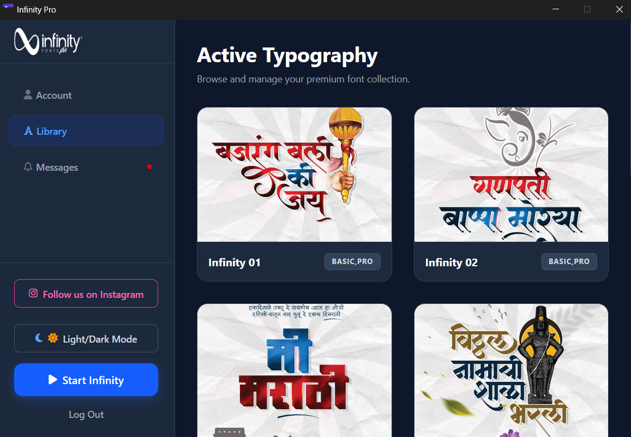Screen dimensions: 631x437
Task: Open the Mi Marathi font preview thumbnail
Action: click(x=294, y=370)
